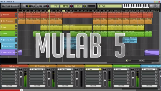Click the Leads Rack volume fader knob
161x91 pixels.
pos(133,78)
